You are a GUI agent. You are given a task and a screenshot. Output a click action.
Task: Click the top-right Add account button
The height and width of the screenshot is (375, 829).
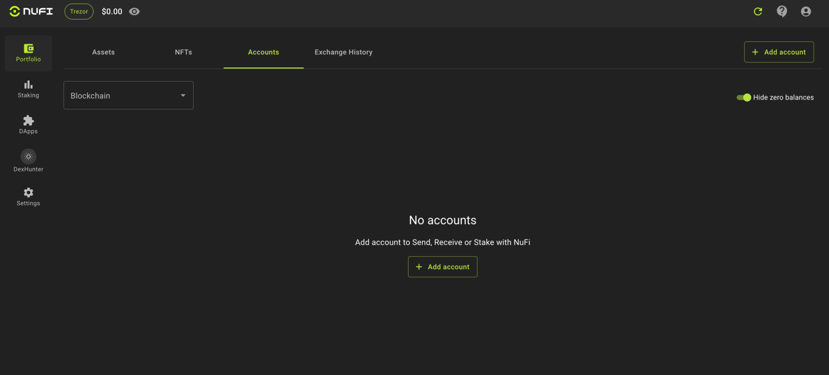click(779, 52)
